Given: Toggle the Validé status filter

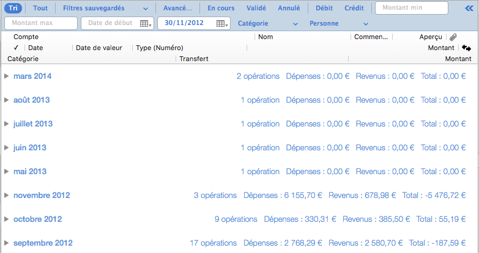Looking at the screenshot, I should [256, 9].
